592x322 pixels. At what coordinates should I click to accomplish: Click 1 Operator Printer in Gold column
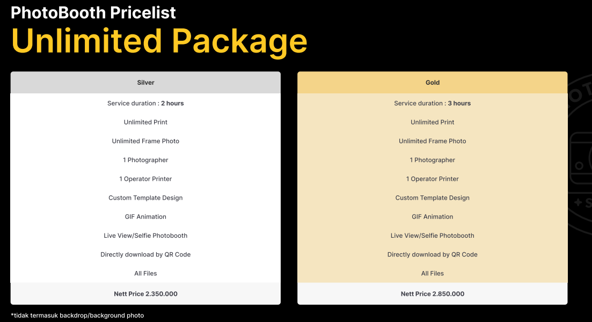pyautogui.click(x=432, y=179)
